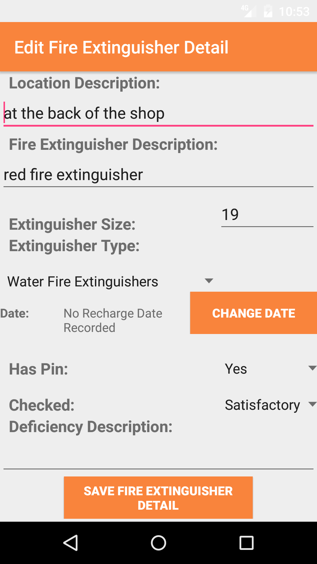
Task: Tap the Extinguisher Size field showing 19
Action: [x=267, y=215]
